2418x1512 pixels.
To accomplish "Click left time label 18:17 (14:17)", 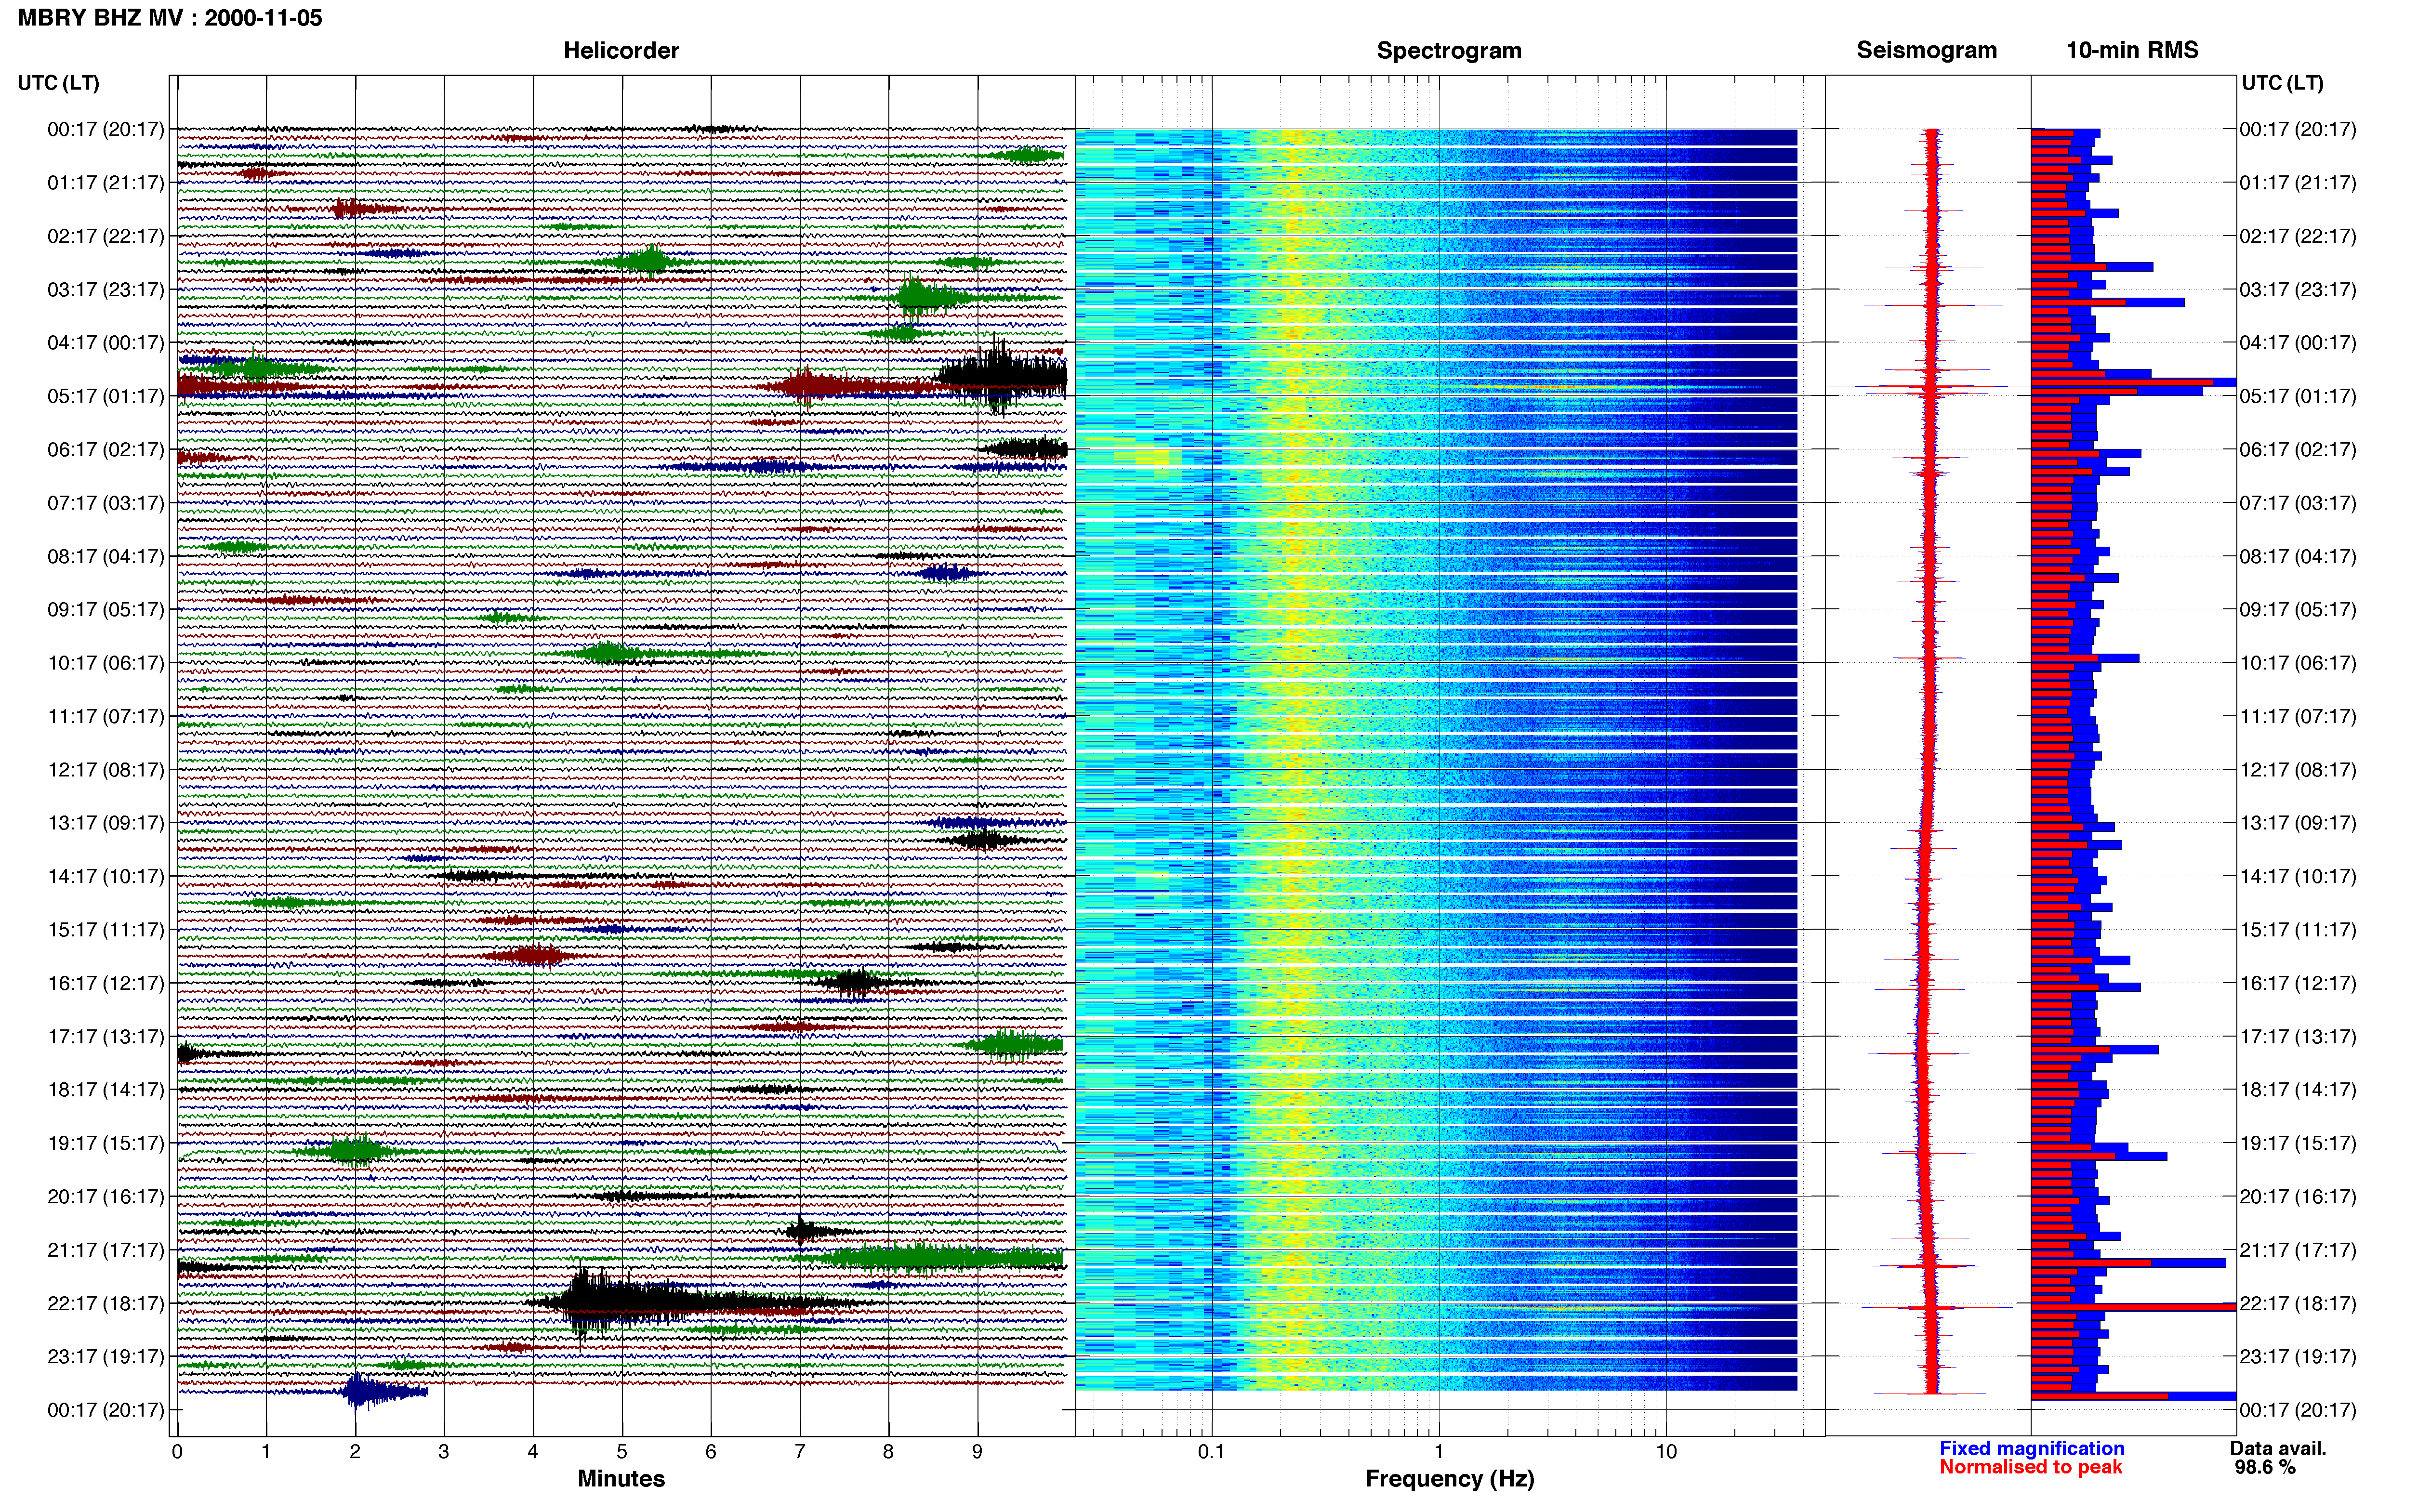I will coord(105,1089).
